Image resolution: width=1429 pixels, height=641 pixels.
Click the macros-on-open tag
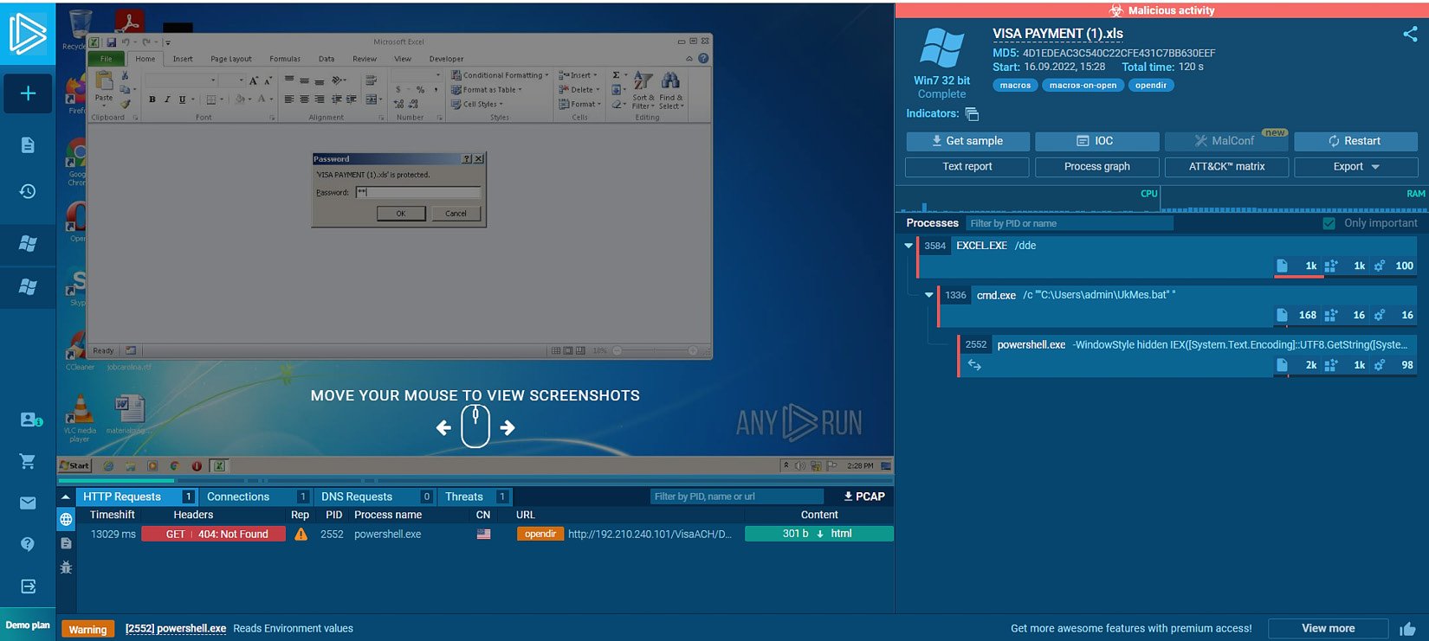coord(1083,86)
